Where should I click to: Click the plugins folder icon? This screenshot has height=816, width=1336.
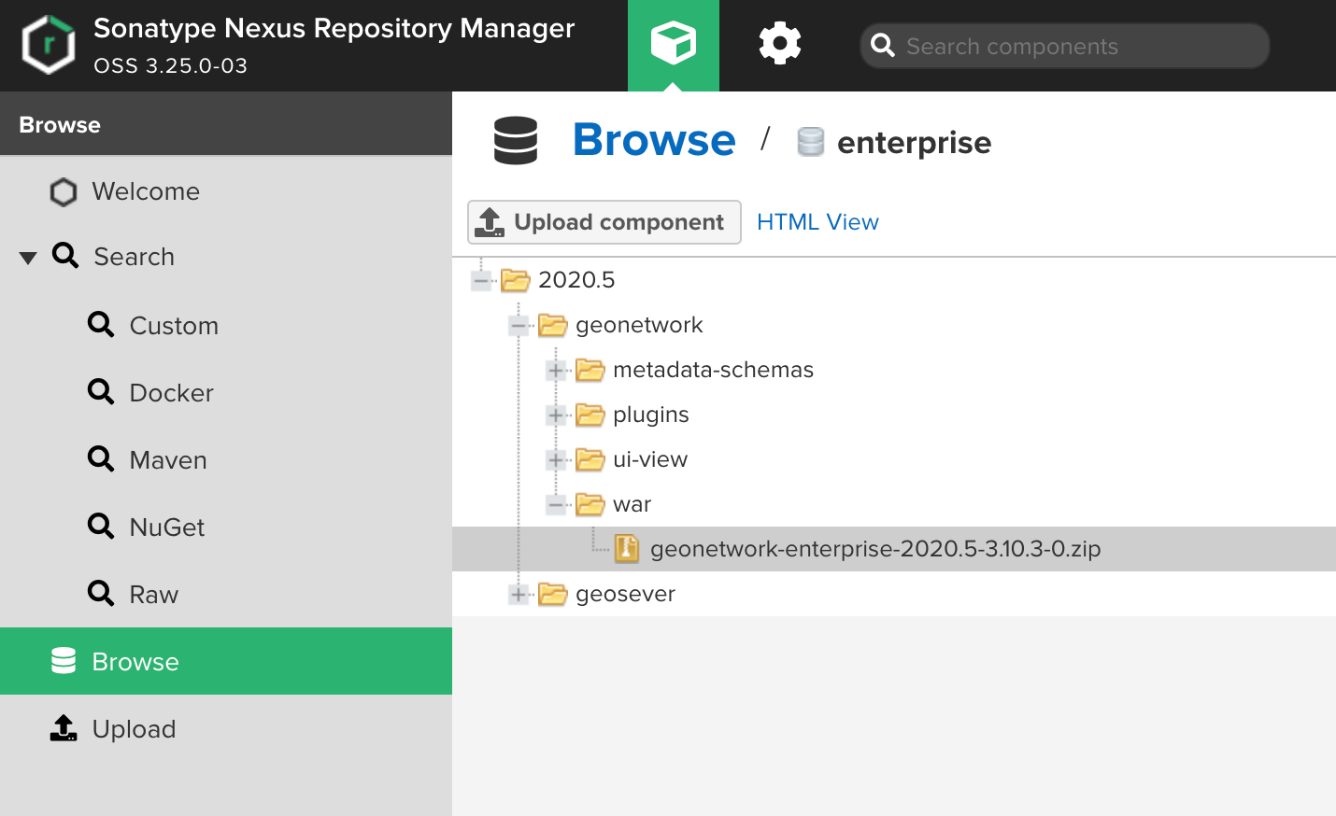[590, 415]
